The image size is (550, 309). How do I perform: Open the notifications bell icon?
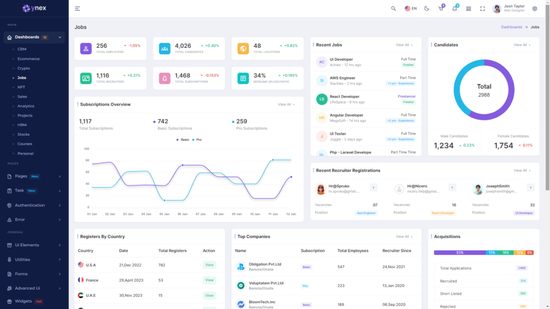point(454,9)
